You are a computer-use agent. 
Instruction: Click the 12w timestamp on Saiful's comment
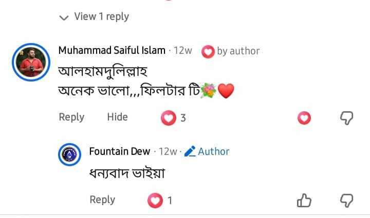pyautogui.click(x=183, y=51)
